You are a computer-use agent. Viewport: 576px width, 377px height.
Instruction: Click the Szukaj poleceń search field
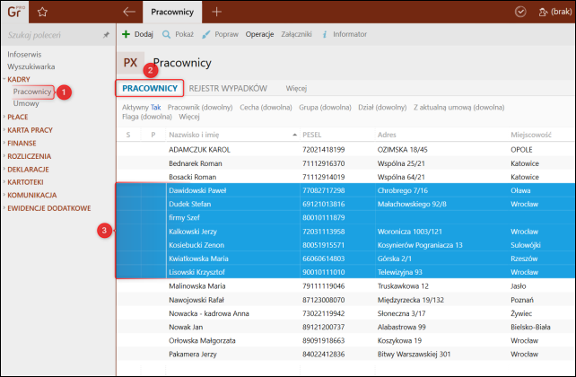point(49,35)
